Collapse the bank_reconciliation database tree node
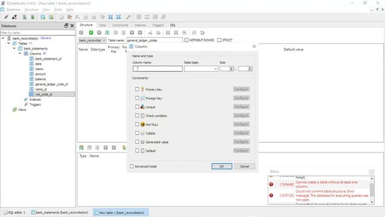The width and height of the screenshot is (385, 217). pos(3,38)
